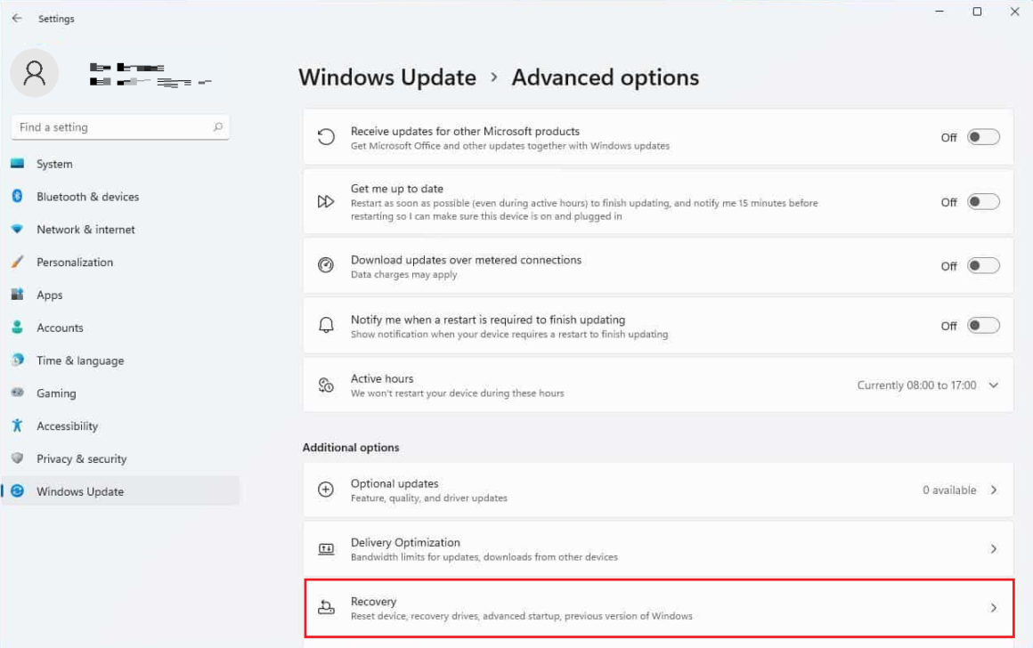Toggle Notify me when a restart is required

point(983,325)
